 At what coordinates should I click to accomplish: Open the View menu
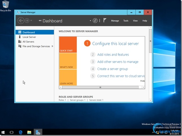pyautogui.click(x=135, y=21)
